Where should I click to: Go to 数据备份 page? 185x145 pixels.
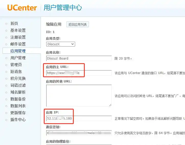[18, 99]
